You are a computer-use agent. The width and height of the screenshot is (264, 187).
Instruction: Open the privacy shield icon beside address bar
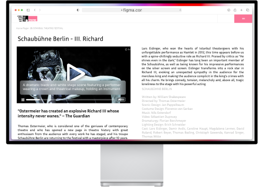coord(78,10)
